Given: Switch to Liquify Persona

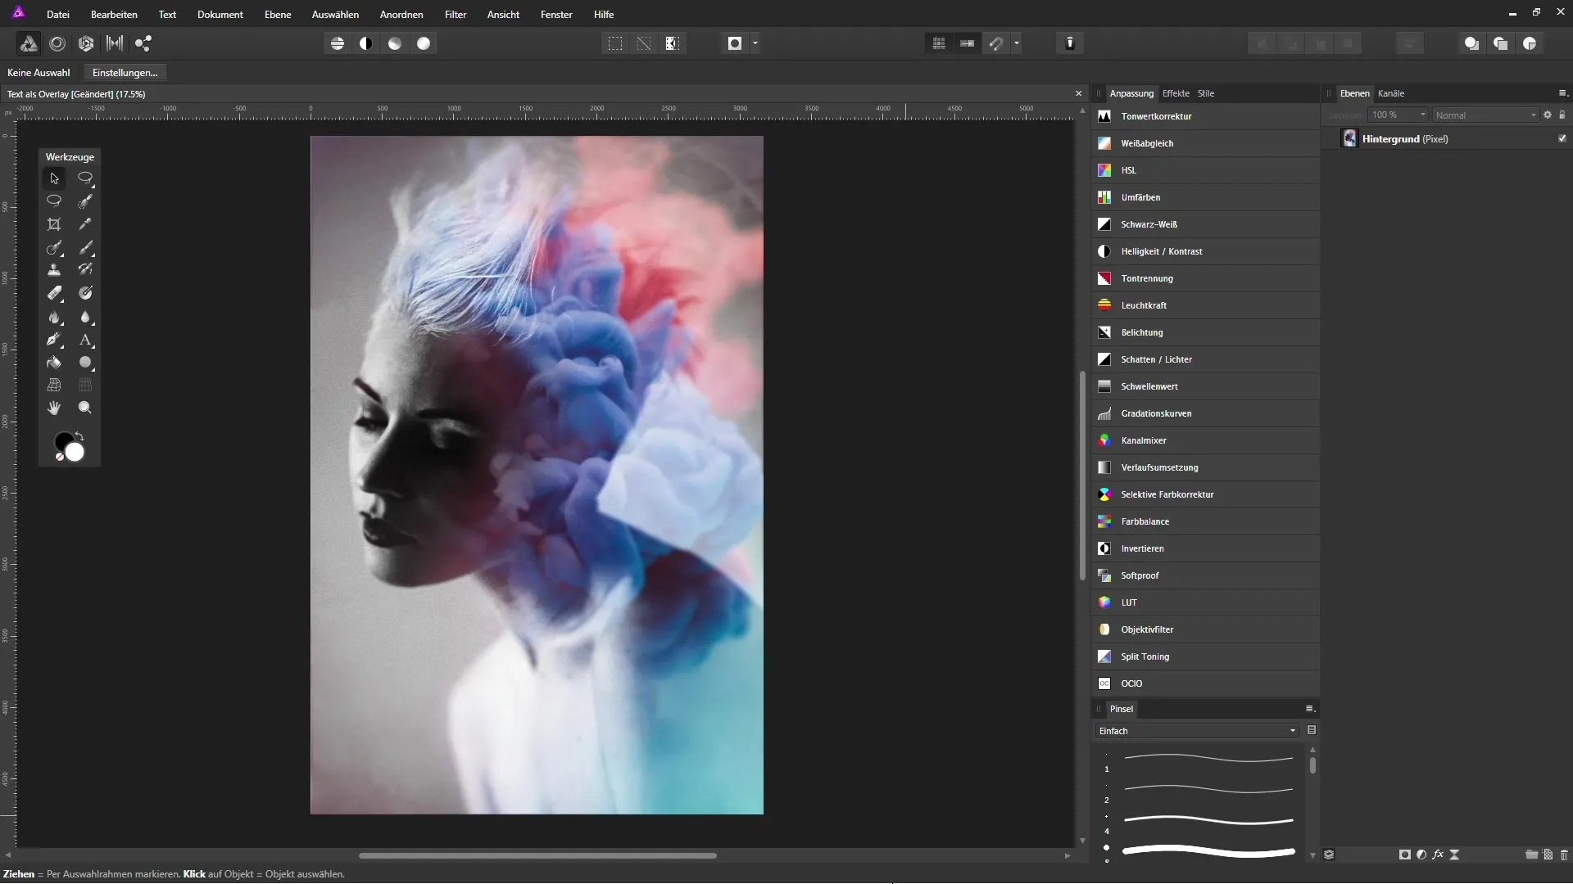Looking at the screenshot, I should [57, 43].
